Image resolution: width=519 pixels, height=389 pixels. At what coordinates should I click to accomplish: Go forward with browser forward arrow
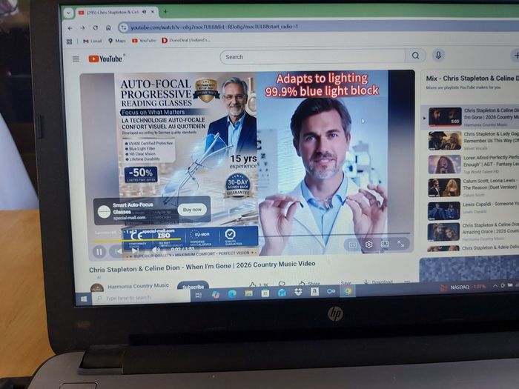point(83,28)
